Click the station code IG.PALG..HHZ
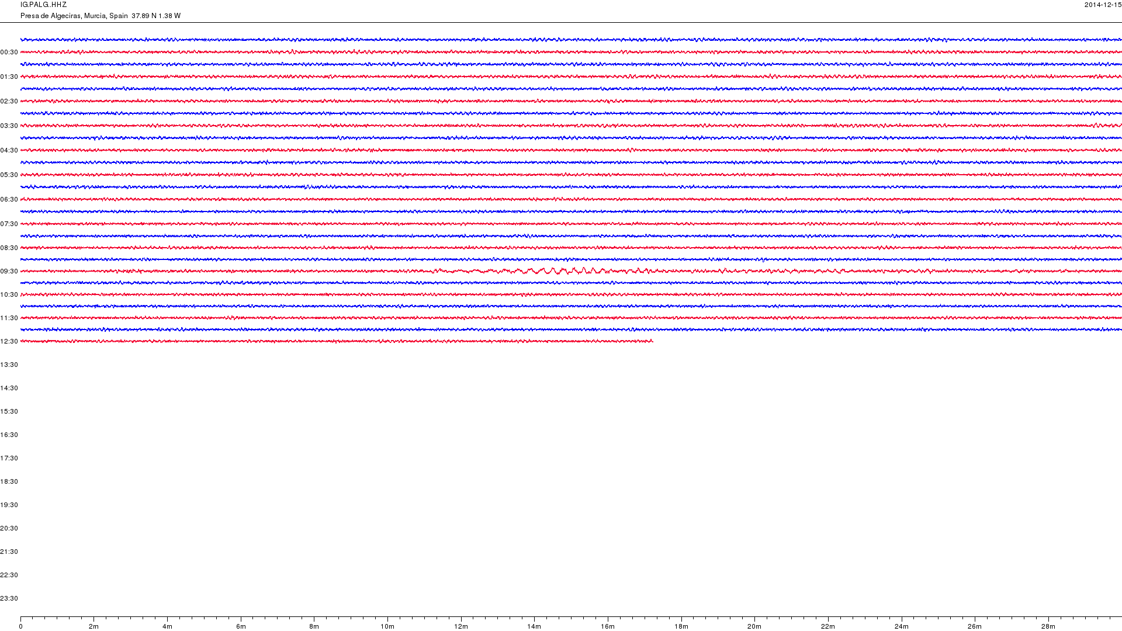The height and width of the screenshot is (631, 1122). click(x=43, y=5)
